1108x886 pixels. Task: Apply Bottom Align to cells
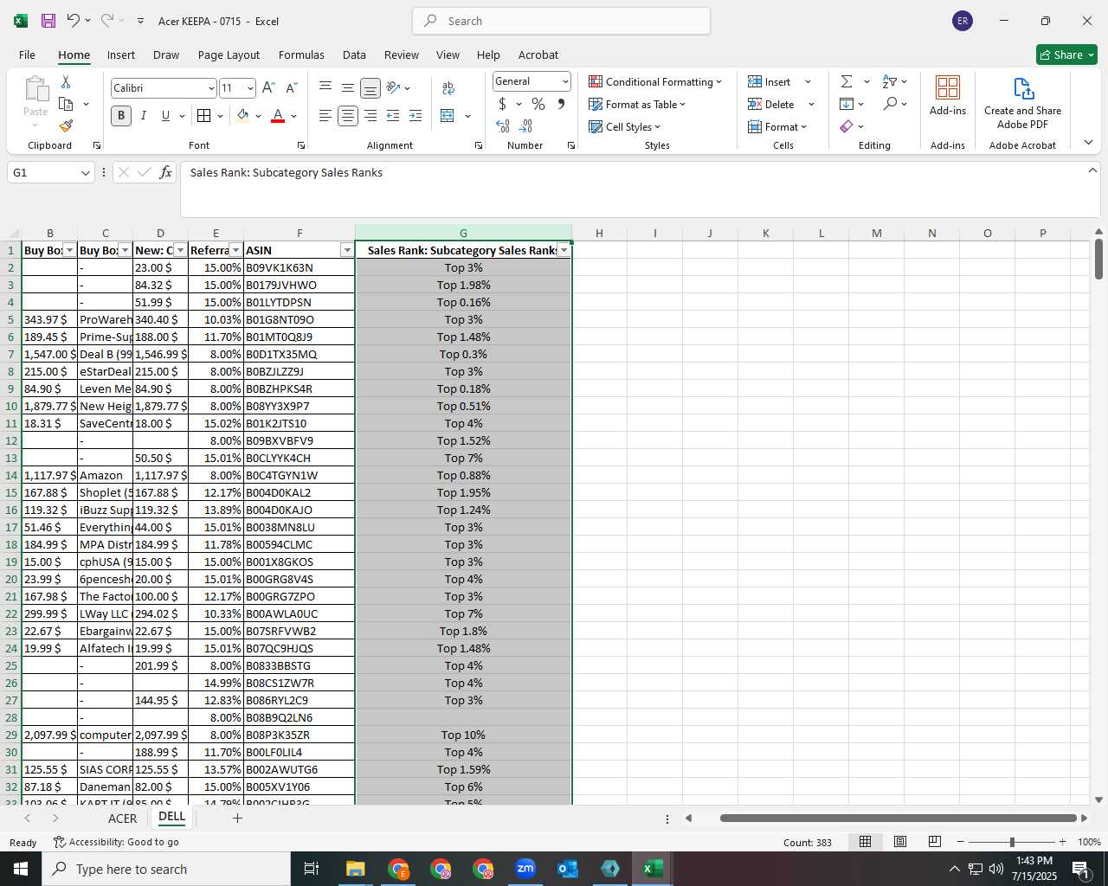coord(370,88)
